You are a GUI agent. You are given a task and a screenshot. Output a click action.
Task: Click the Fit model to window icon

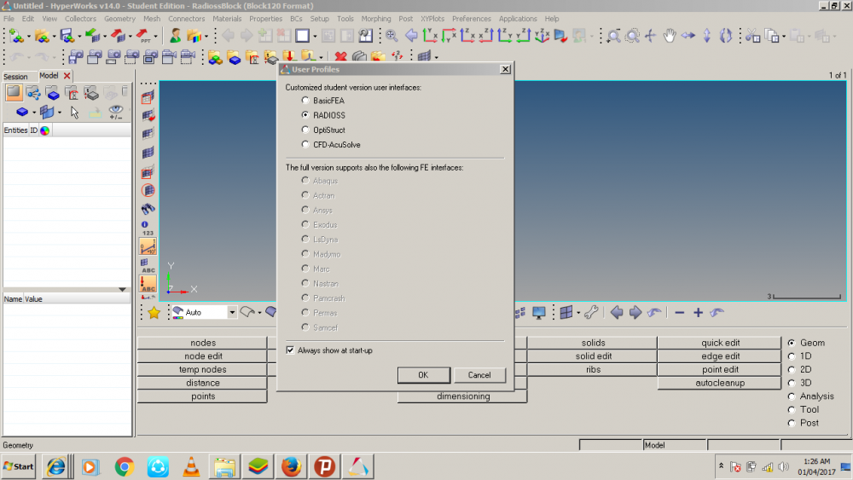pos(392,36)
